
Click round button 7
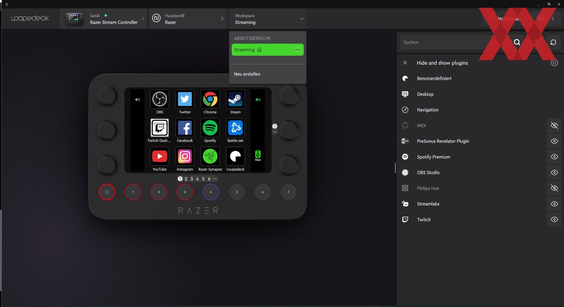[x=288, y=192]
